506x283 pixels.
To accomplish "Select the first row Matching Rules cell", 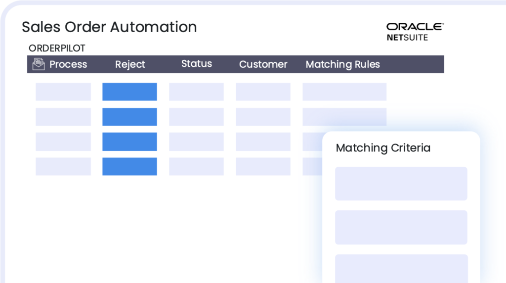I will (344, 92).
